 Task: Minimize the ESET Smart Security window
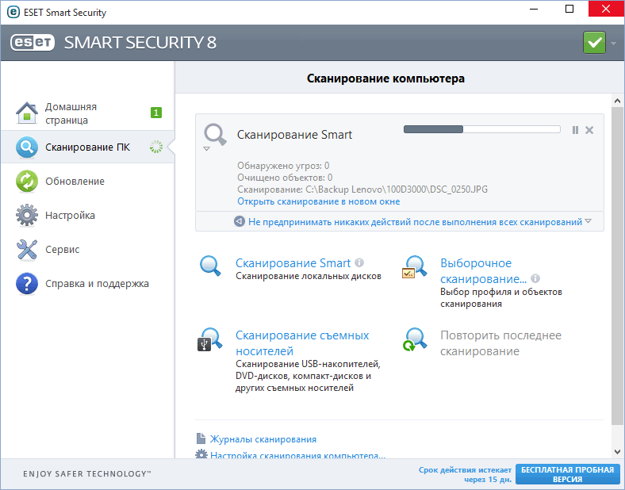click(x=534, y=9)
